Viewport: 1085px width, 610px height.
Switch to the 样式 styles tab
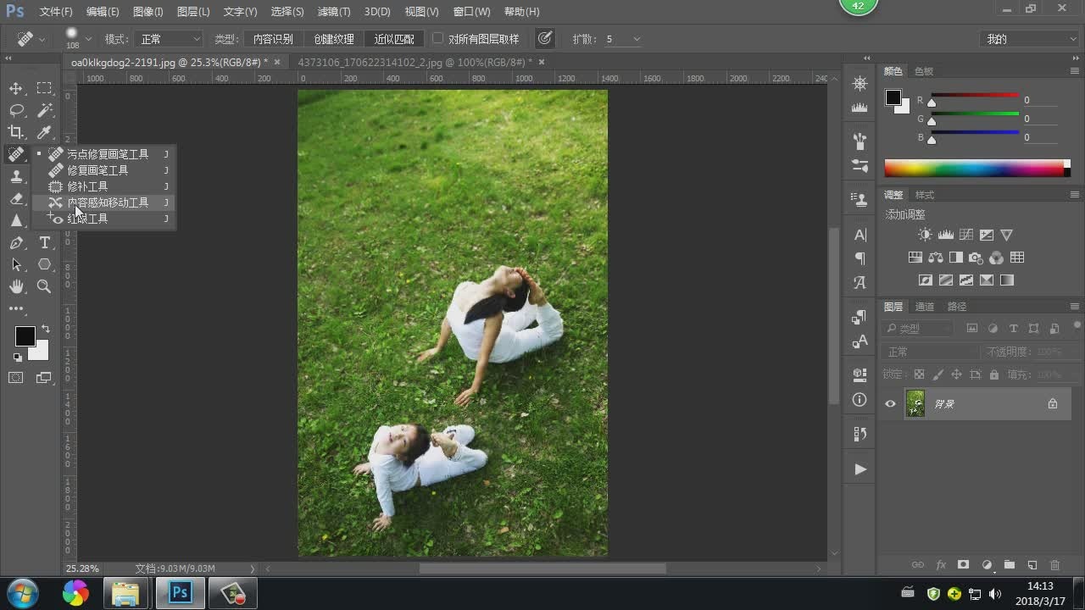click(x=924, y=196)
